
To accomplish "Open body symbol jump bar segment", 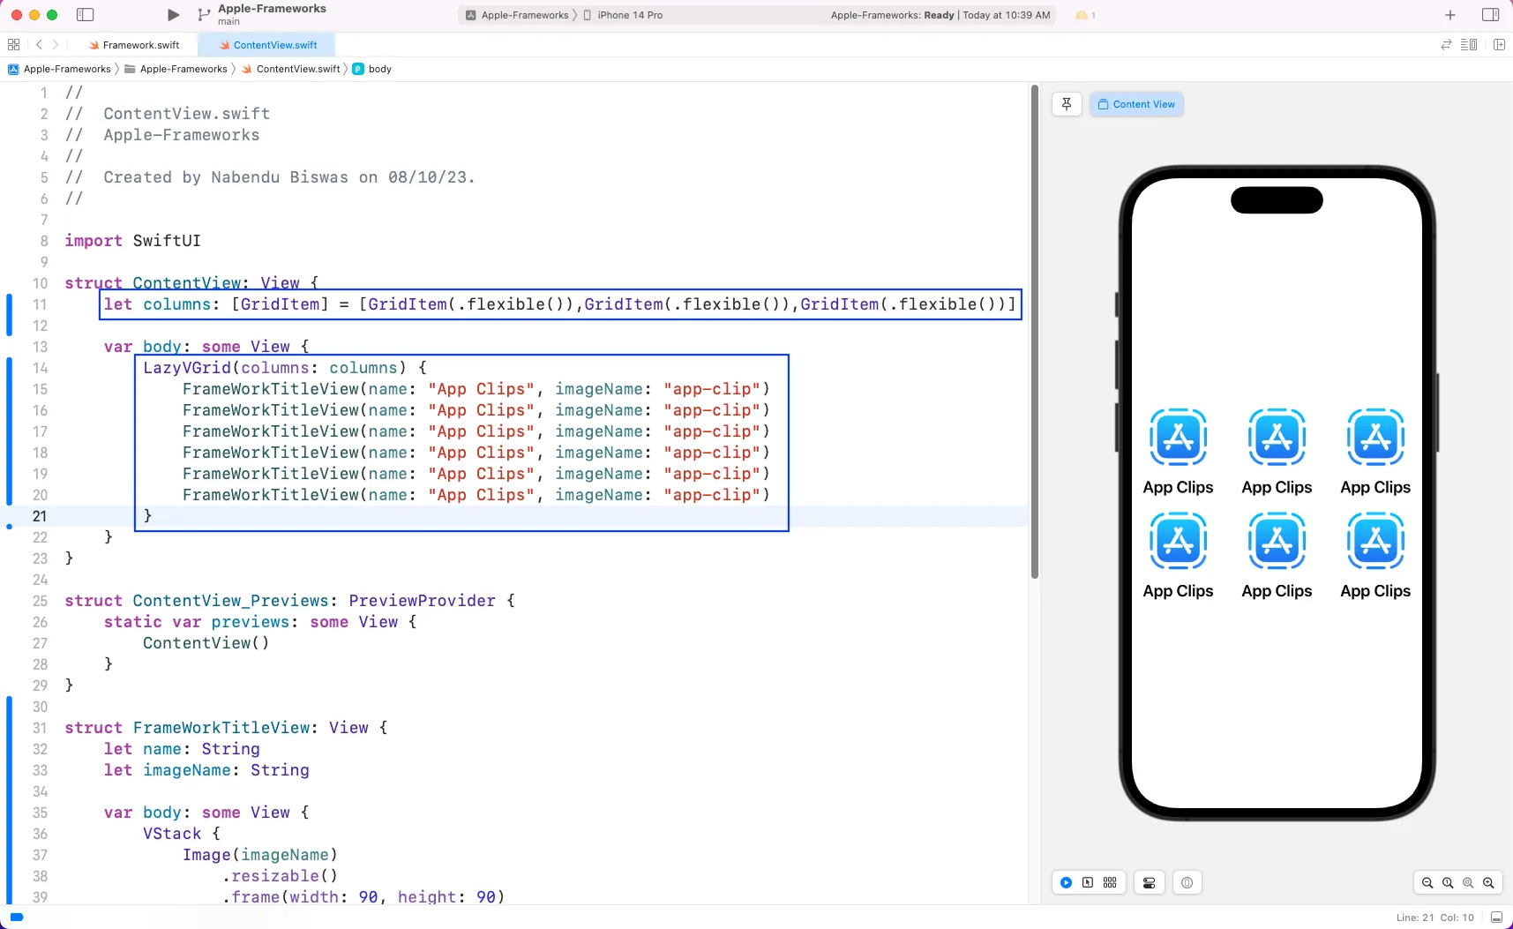I will coord(372,69).
